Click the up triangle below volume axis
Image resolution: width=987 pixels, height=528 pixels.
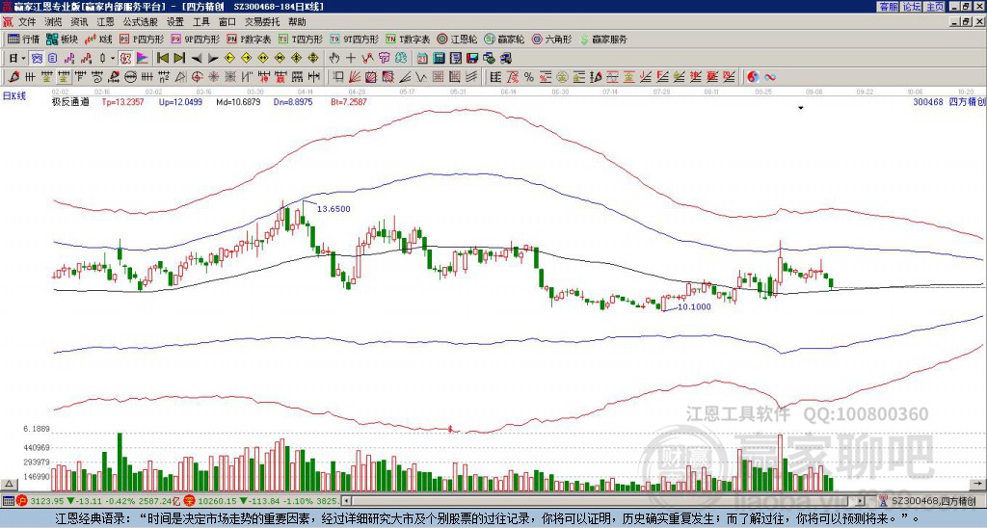[8, 484]
